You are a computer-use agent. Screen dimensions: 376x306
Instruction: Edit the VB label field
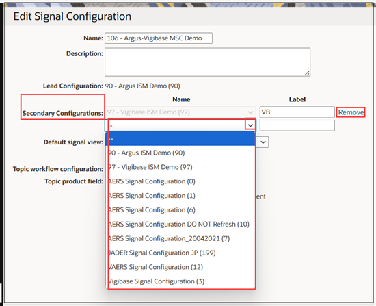click(x=297, y=112)
